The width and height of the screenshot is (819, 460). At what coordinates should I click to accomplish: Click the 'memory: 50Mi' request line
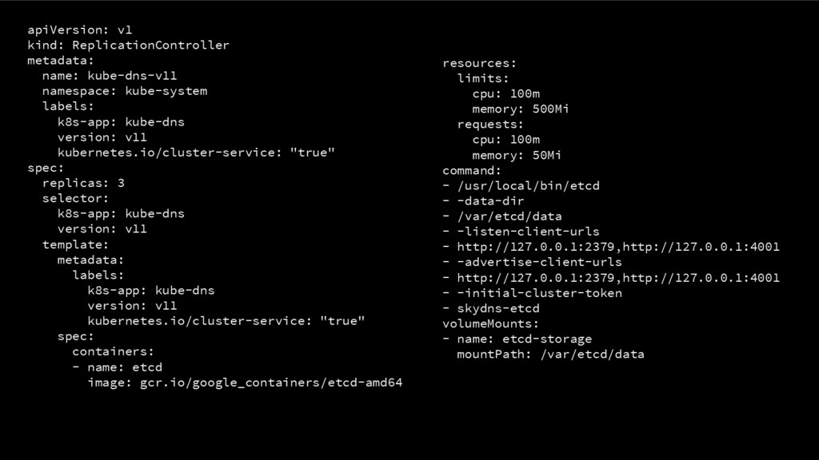[x=517, y=156]
